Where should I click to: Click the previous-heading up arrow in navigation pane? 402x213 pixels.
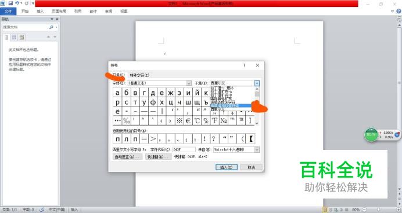click(x=48, y=37)
